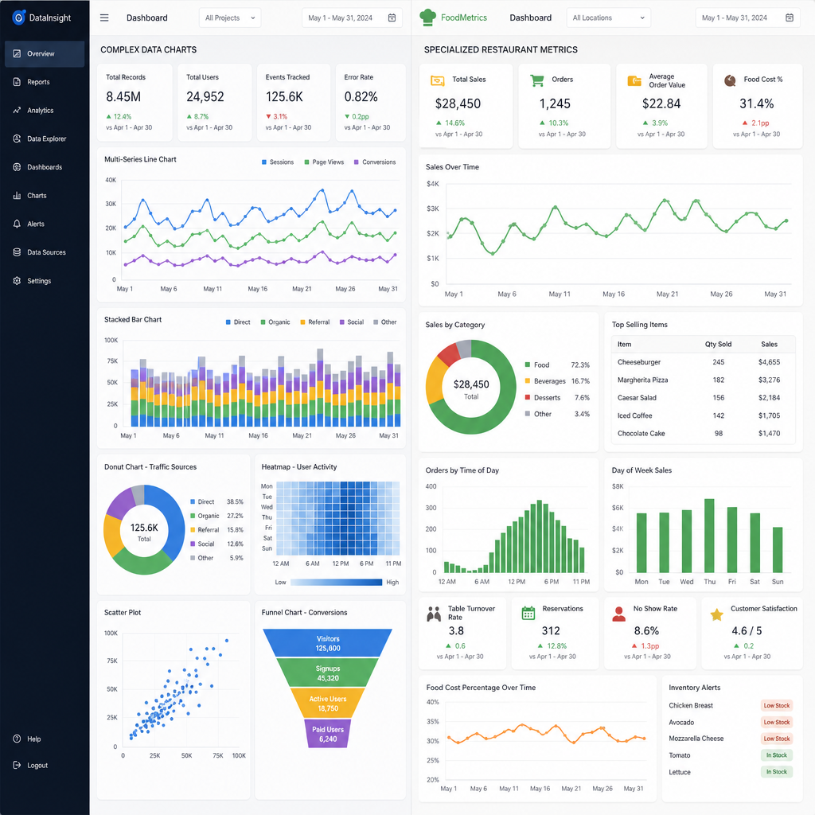Click the Reports sidebar icon

pos(18,82)
